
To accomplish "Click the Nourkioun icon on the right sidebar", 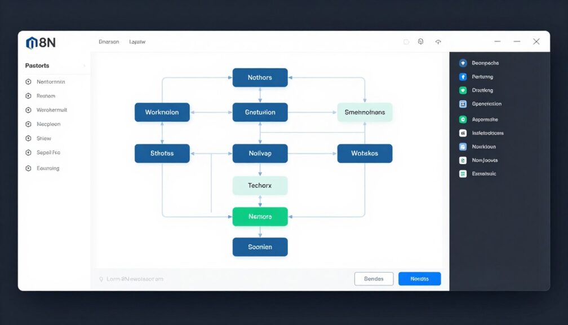I will coord(464,146).
